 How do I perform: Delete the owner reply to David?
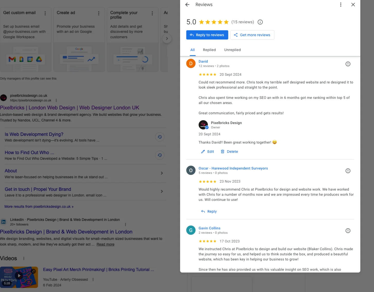pyautogui.click(x=229, y=152)
